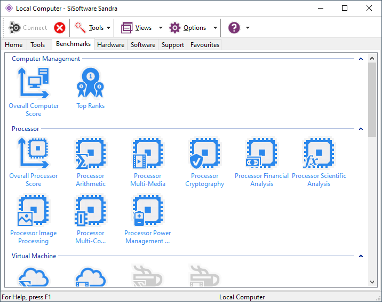Click the Computer Management group header
The image size is (382, 302).
(x=46, y=59)
